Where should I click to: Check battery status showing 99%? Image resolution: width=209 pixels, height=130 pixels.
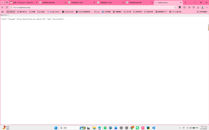195,128
